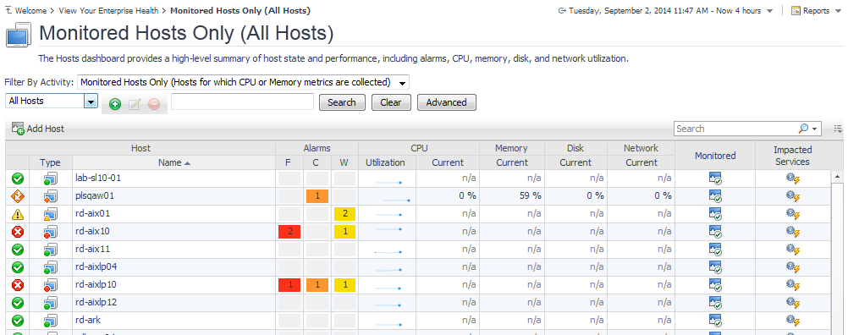Click CPU utilization sparkline for plsqaw01
The width and height of the screenshot is (848, 335).
(x=397, y=200)
